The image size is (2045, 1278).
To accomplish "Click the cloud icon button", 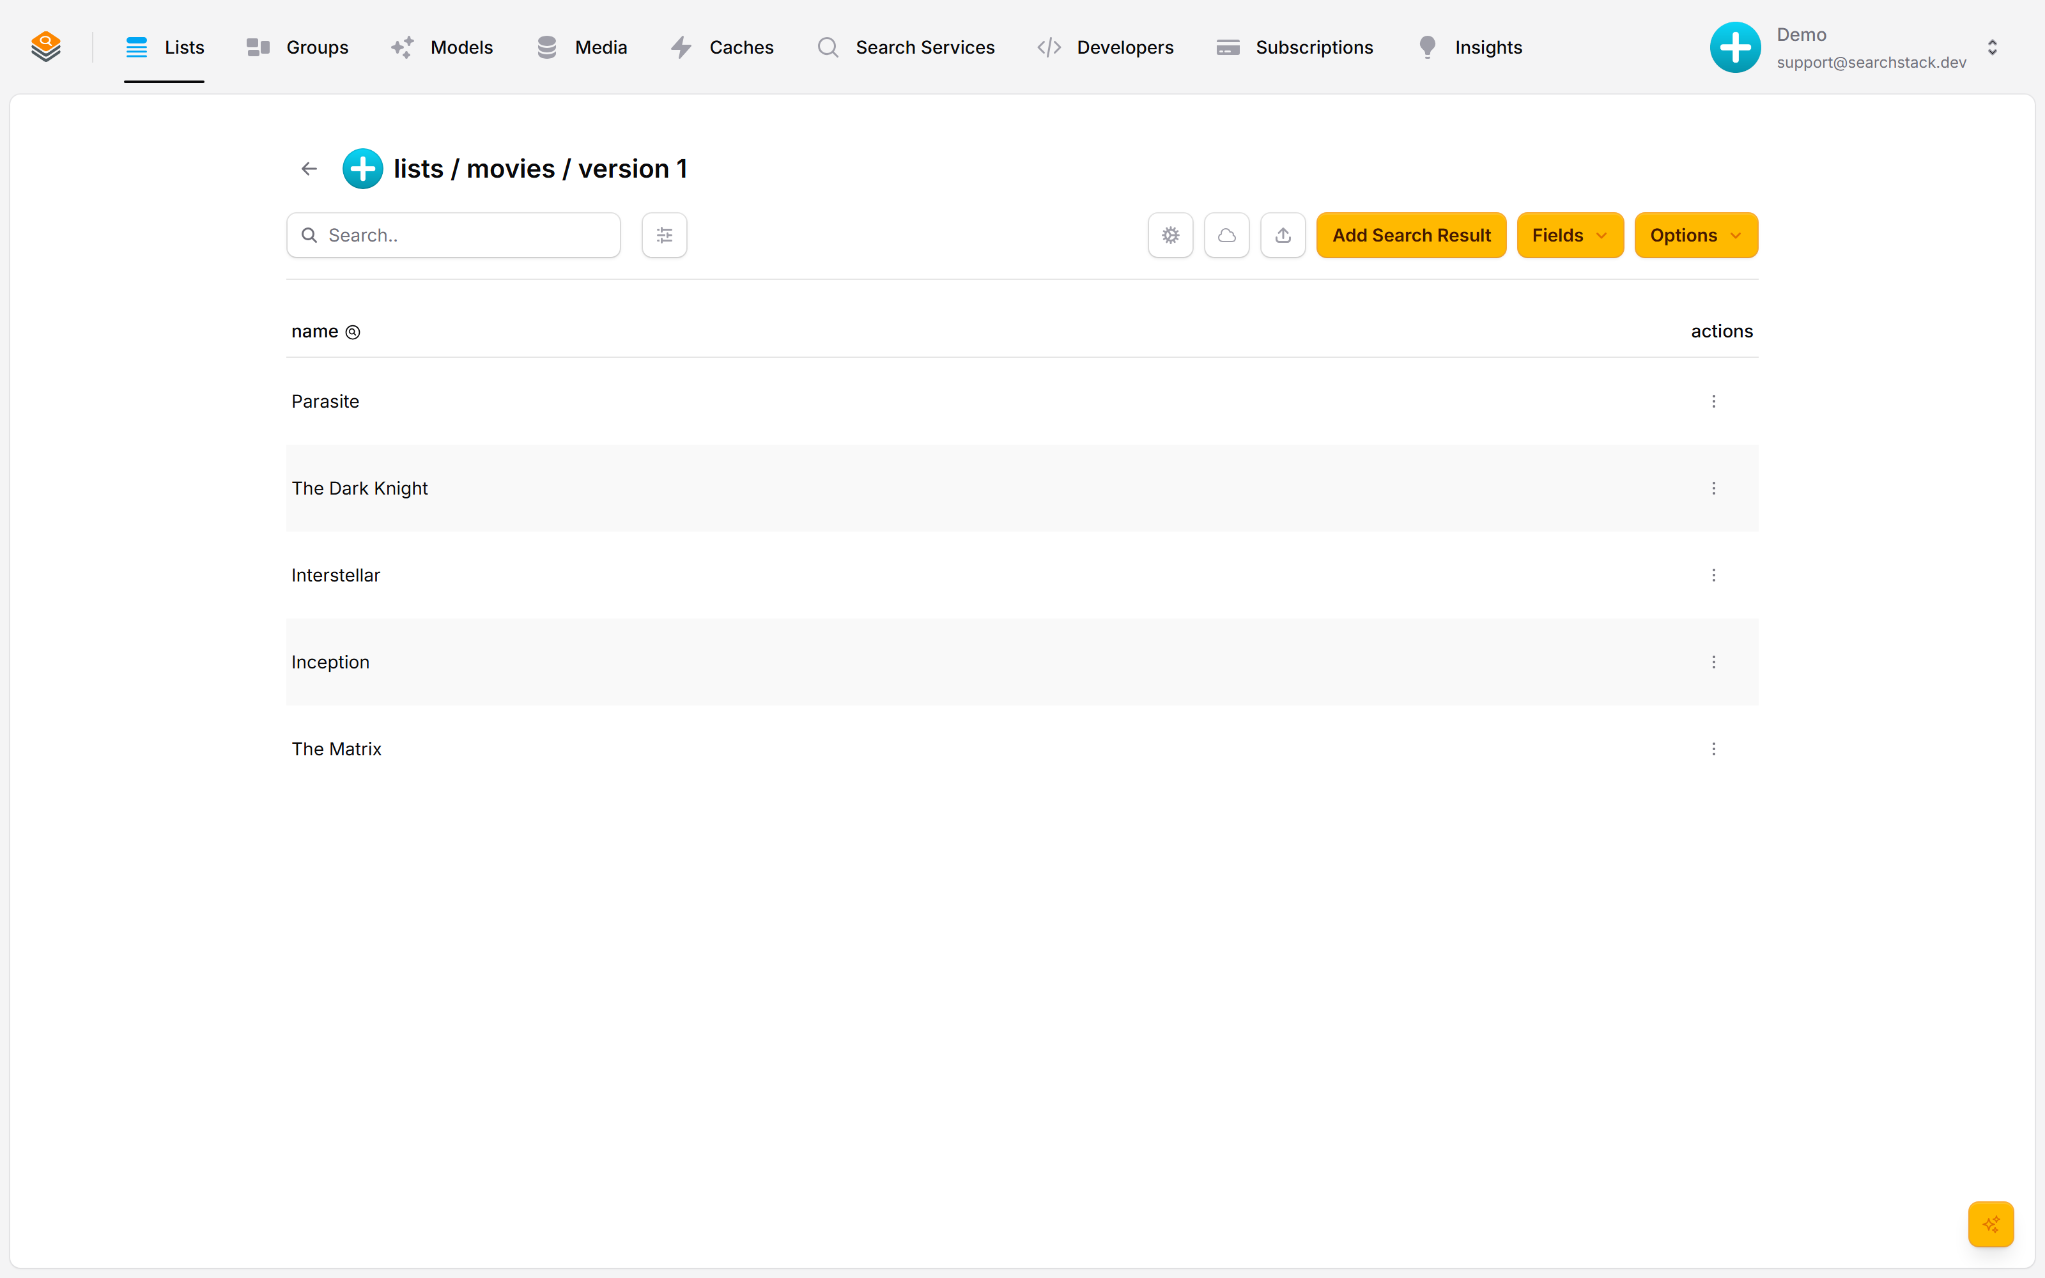I will [x=1227, y=235].
